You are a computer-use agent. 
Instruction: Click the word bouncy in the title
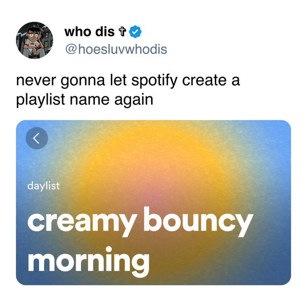[198, 221]
